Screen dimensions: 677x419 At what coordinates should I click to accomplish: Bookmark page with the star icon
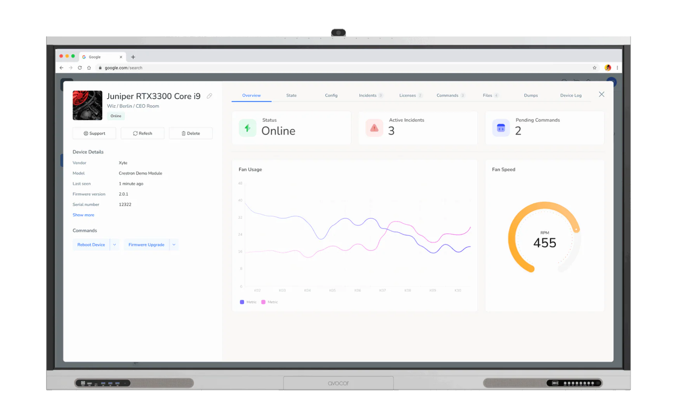click(x=594, y=68)
